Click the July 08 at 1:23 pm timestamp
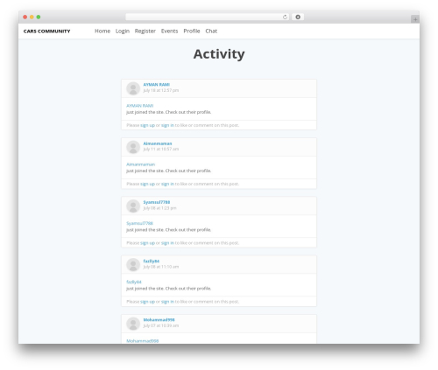The height and width of the screenshot is (370, 438). [x=159, y=208]
